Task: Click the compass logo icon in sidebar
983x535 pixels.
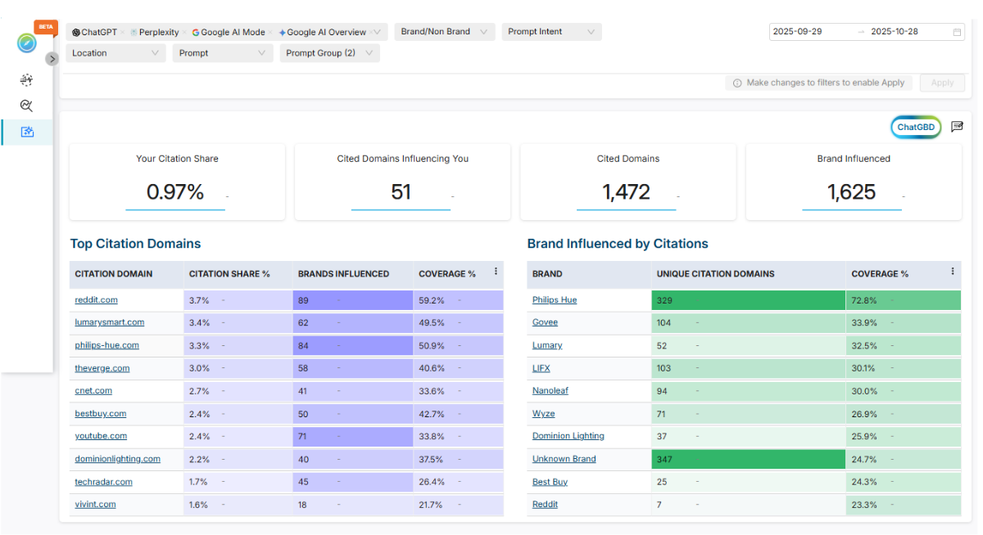Action: [x=27, y=43]
